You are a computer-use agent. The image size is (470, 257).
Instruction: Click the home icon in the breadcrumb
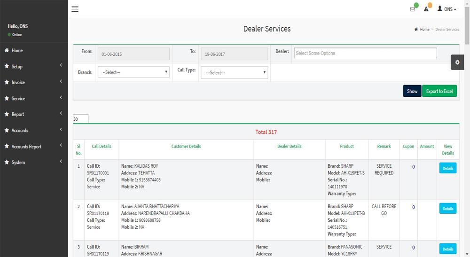point(416,29)
